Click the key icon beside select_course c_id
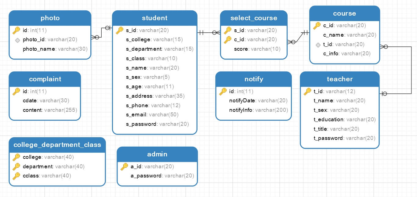417x197 pixels. [x=228, y=40]
